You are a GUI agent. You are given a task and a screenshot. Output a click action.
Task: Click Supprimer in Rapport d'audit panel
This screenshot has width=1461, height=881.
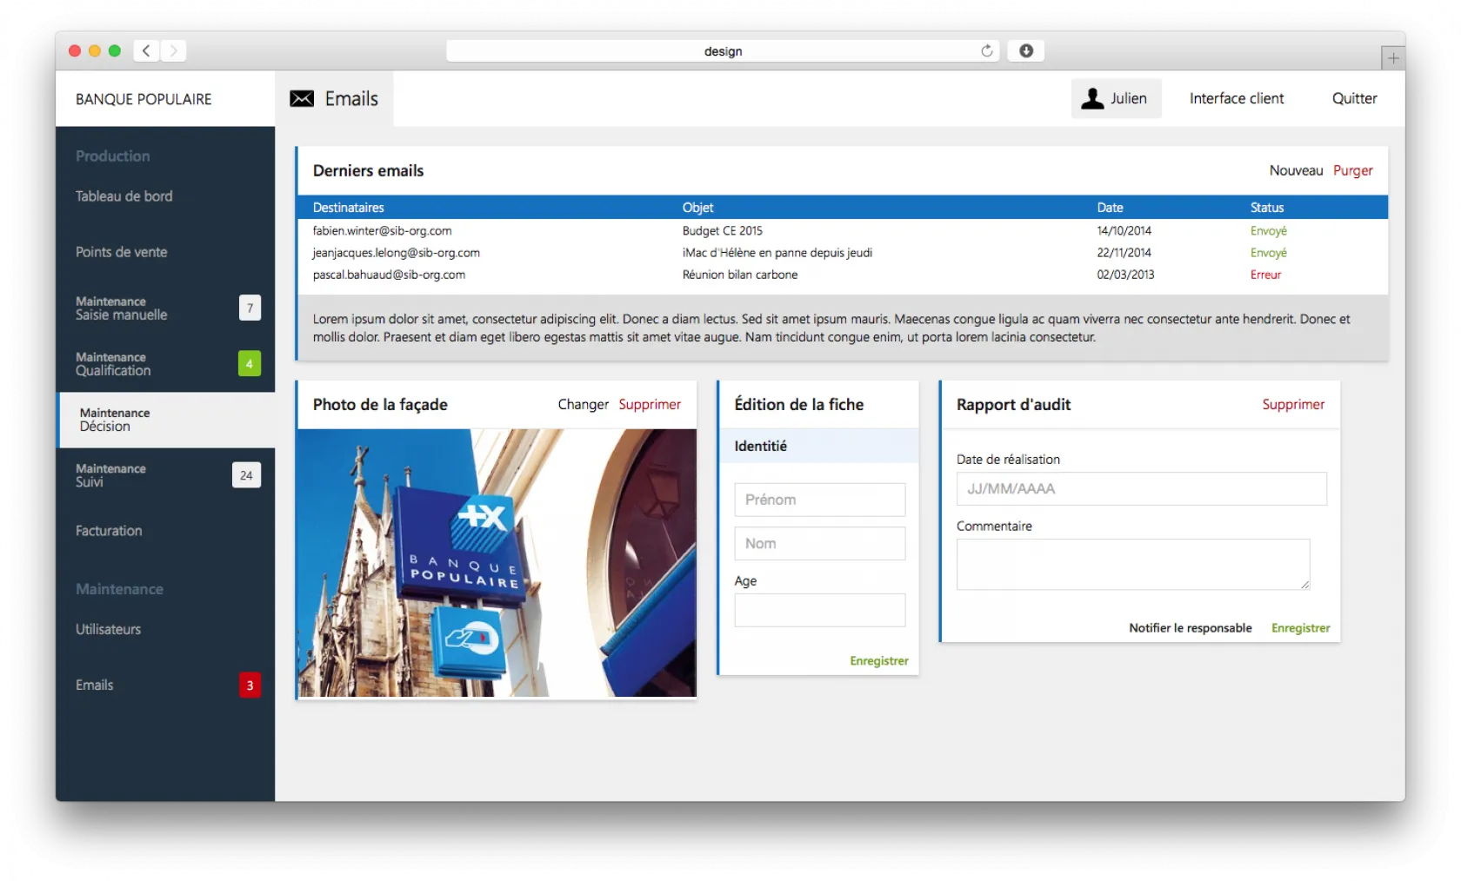tap(1293, 405)
